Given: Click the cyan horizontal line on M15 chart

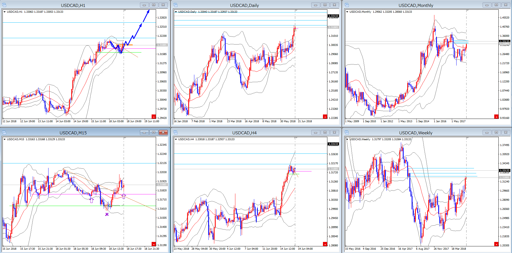Looking at the screenshot, I should (55, 163).
